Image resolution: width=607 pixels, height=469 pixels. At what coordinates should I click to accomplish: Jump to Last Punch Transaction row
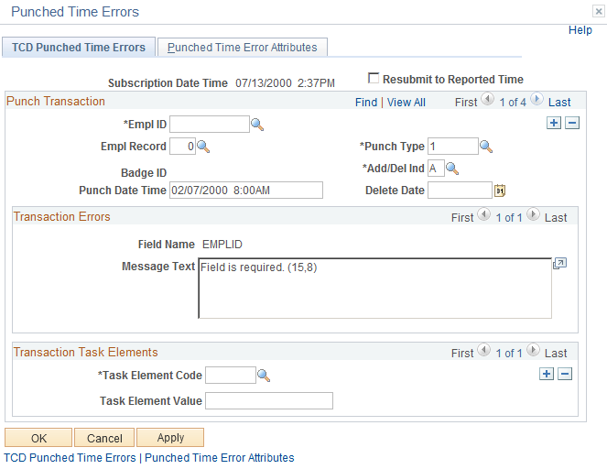[559, 103]
